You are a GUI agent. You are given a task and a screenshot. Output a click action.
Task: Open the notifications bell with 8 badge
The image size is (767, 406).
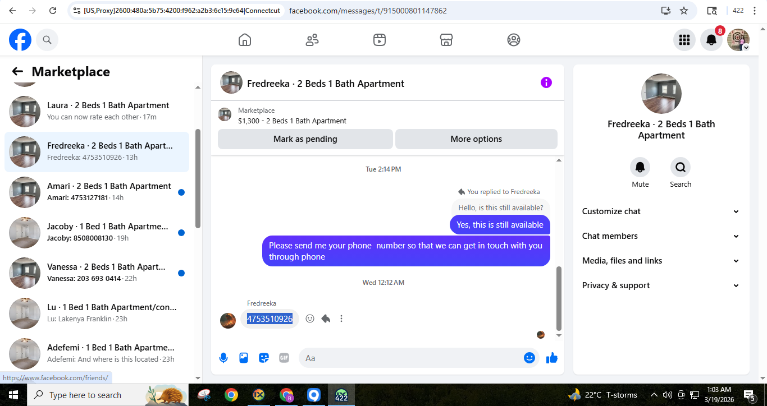pyautogui.click(x=711, y=40)
